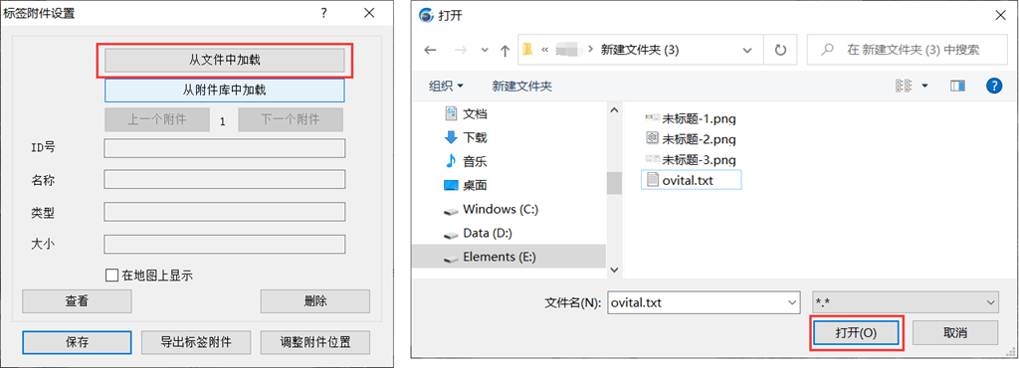Go up one folder level arrow

pos(505,50)
